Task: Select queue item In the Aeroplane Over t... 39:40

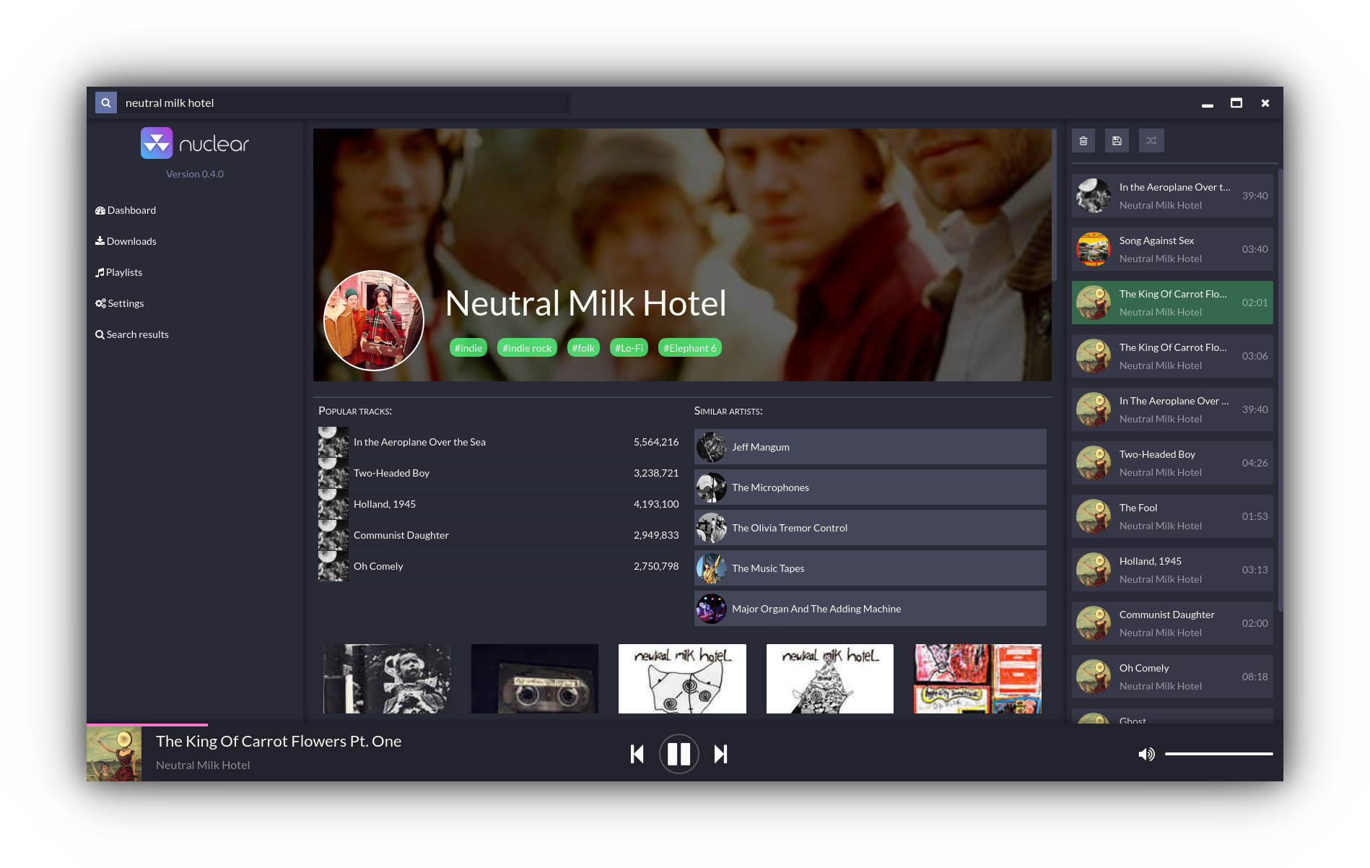Action: click(x=1172, y=196)
